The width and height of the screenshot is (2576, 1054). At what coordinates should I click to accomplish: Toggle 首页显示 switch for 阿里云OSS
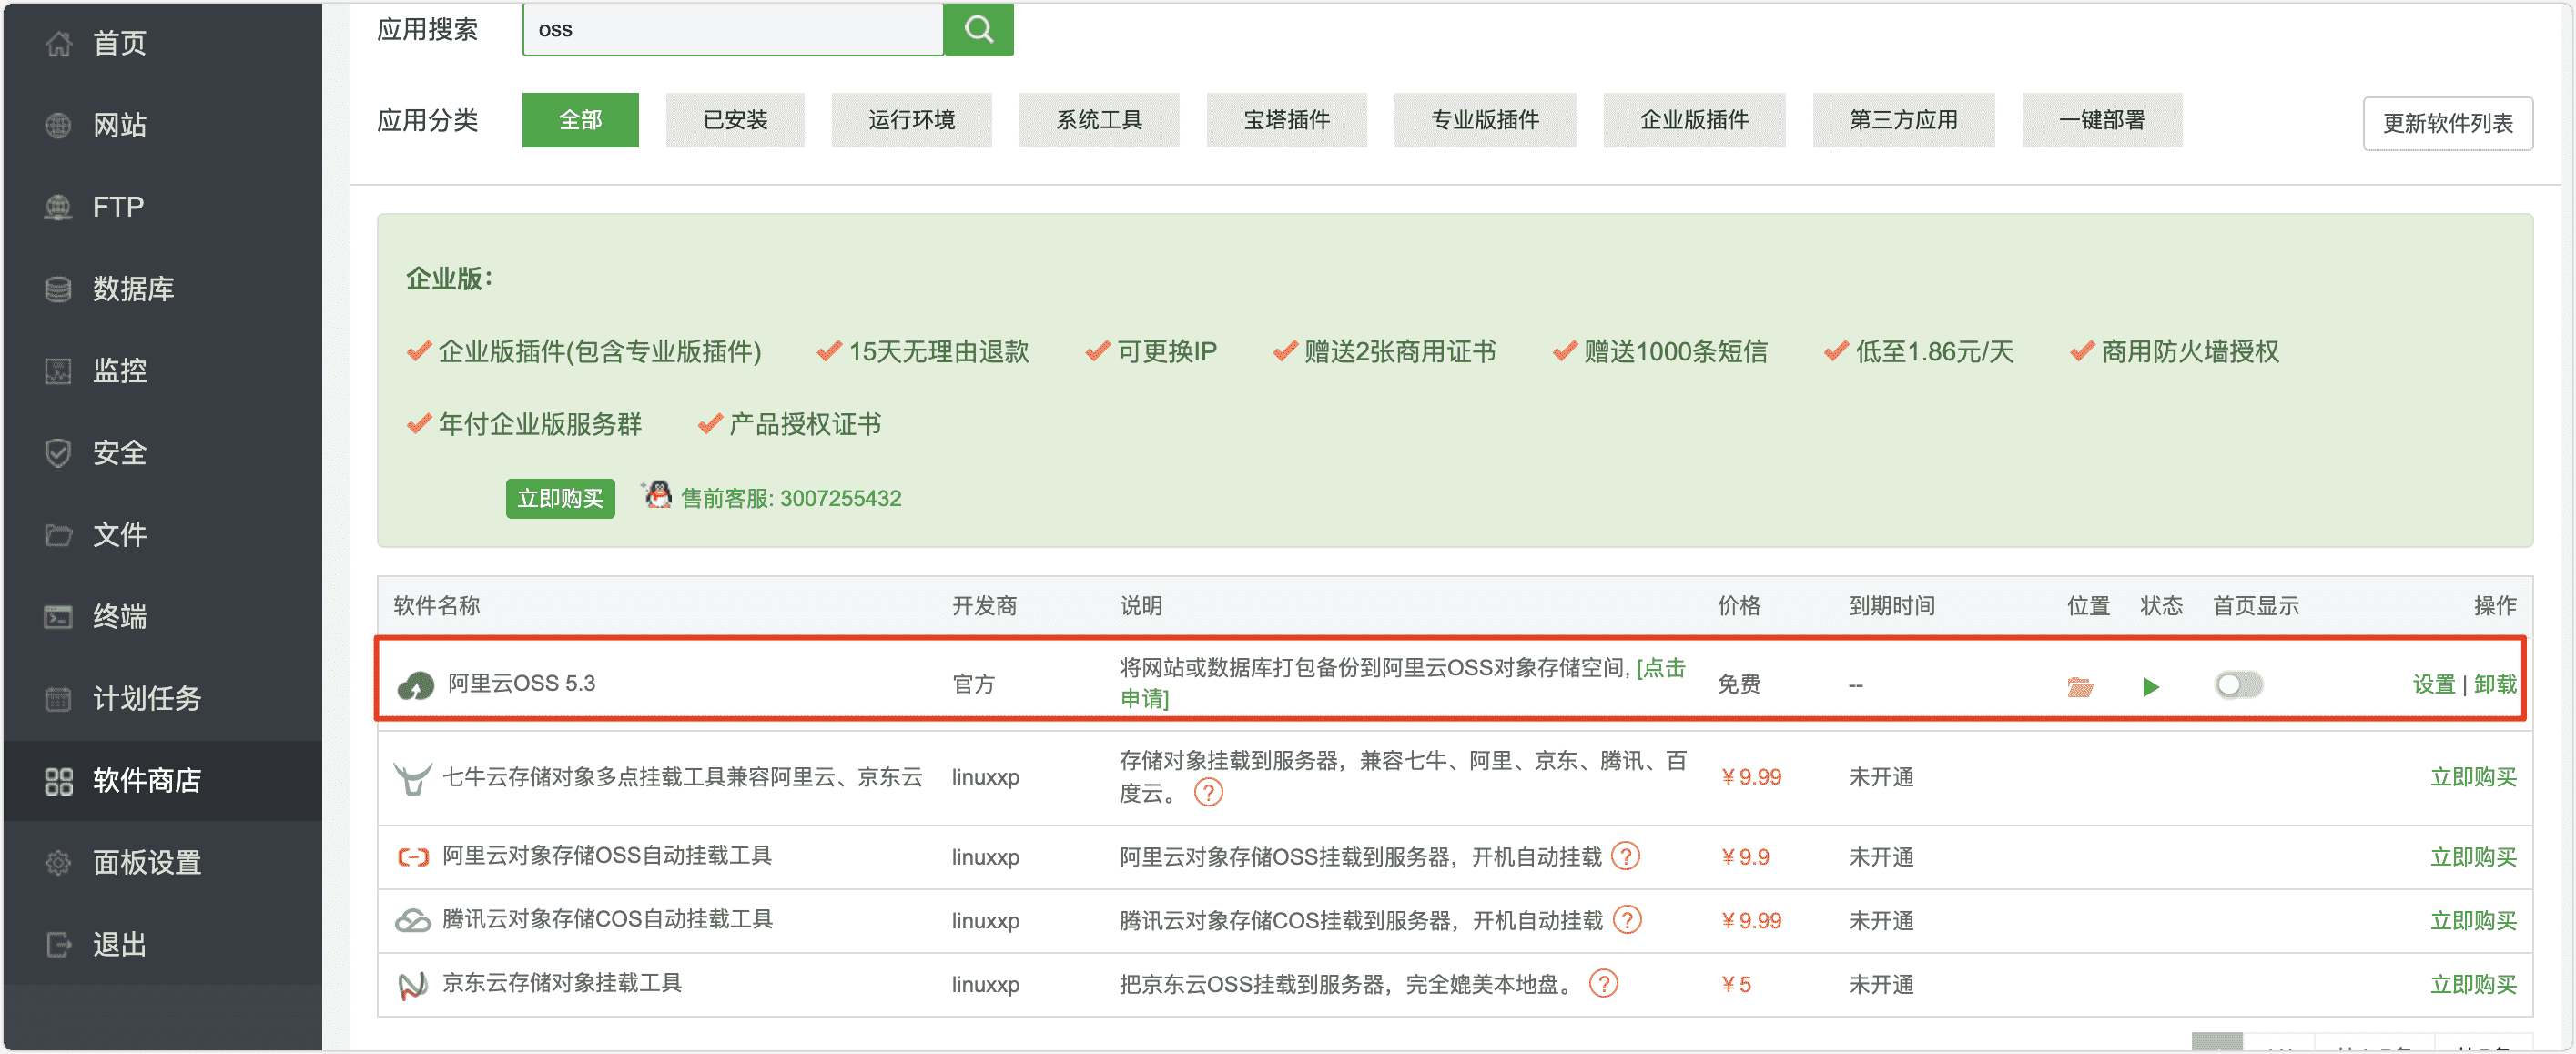(x=2238, y=685)
